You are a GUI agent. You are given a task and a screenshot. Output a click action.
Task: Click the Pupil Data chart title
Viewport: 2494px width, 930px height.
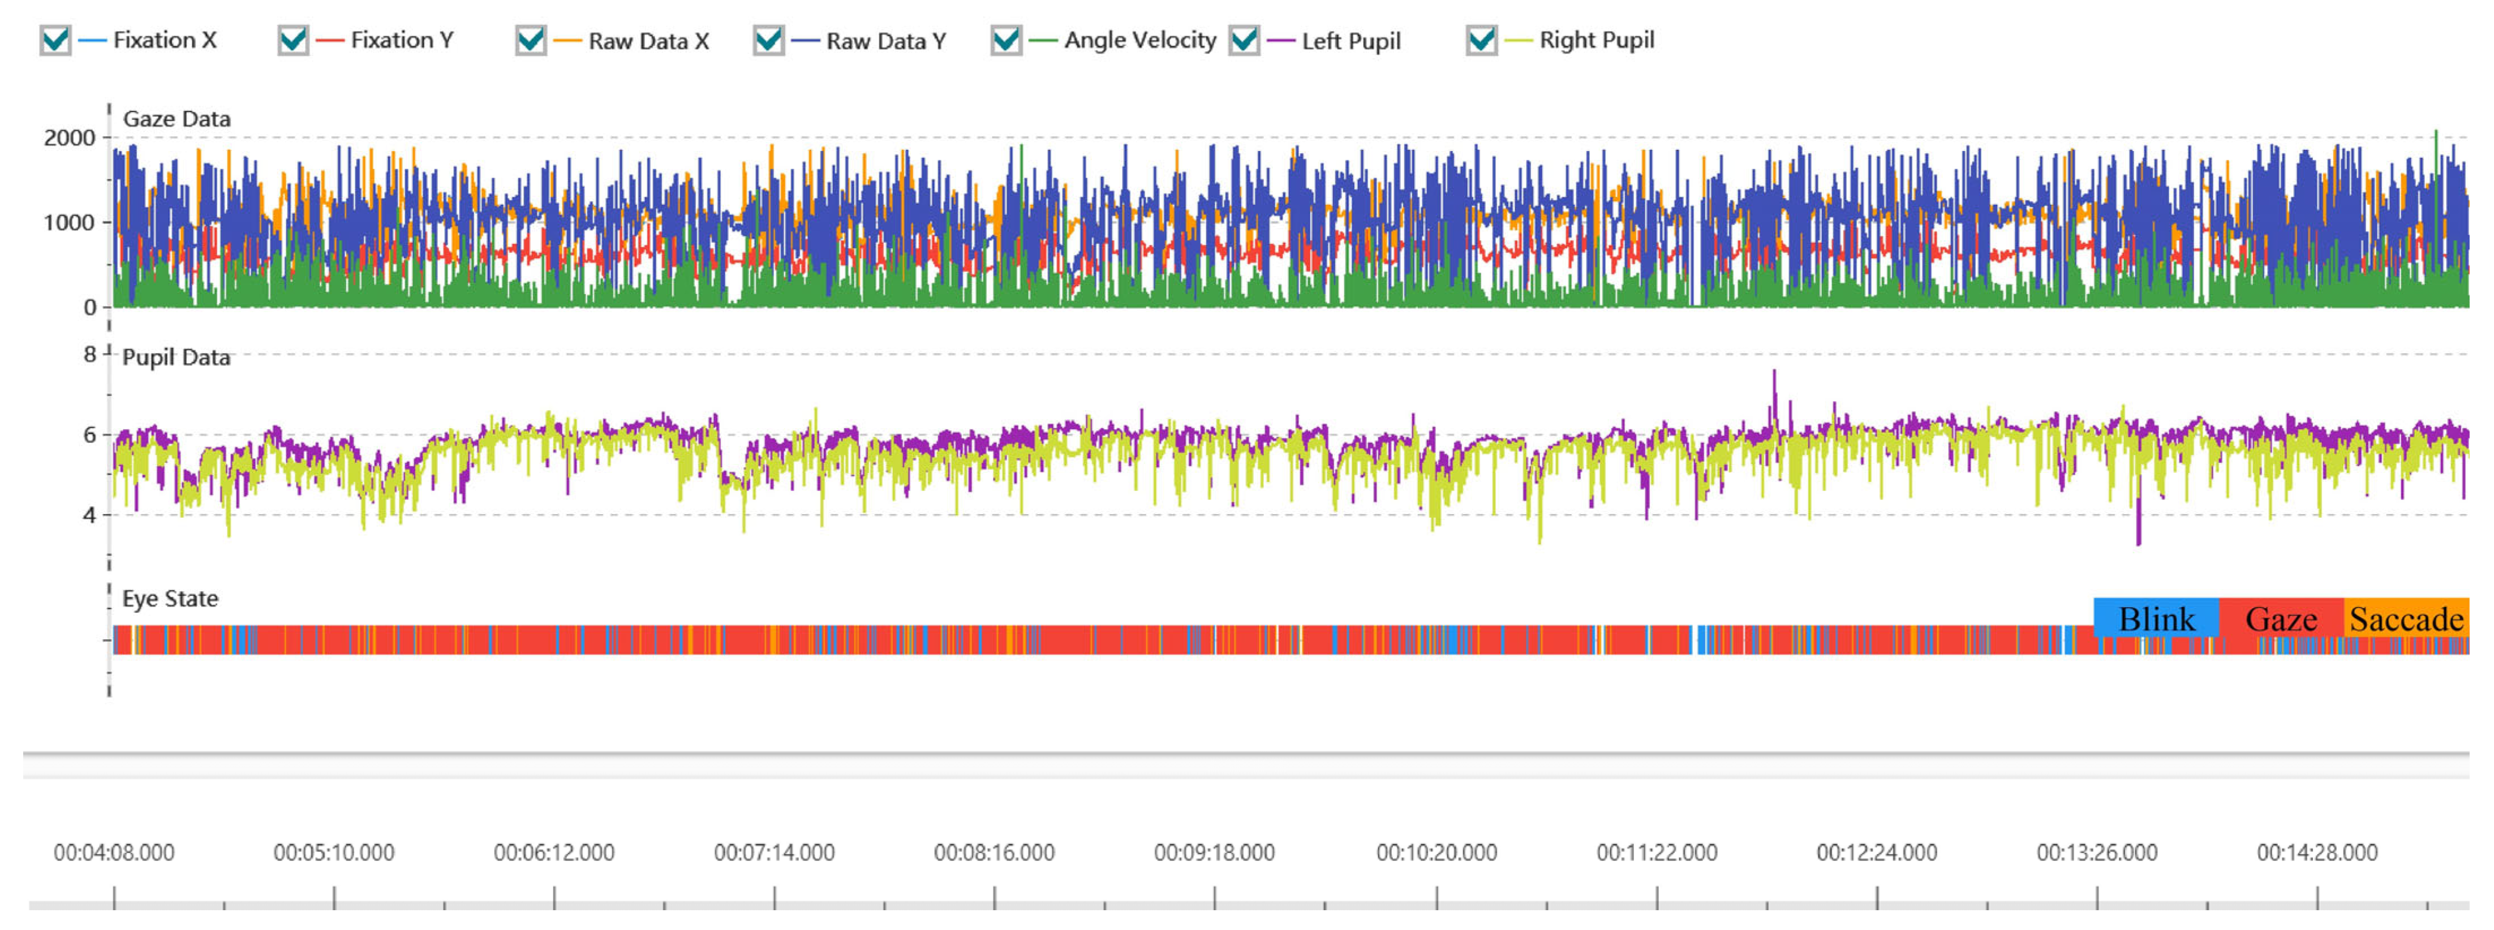176,357
